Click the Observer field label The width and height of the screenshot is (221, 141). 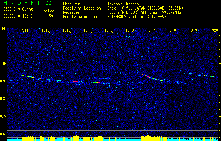tap(71, 4)
